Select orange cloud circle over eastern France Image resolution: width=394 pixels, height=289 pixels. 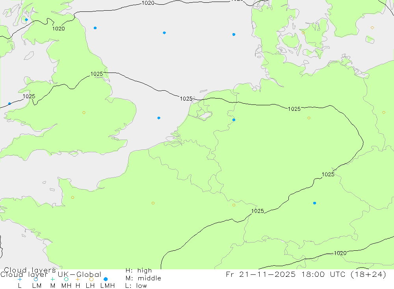234,205
